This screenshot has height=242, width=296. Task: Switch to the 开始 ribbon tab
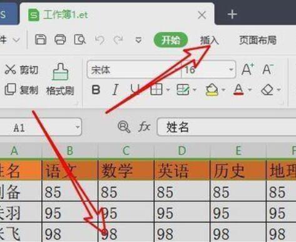(x=171, y=40)
